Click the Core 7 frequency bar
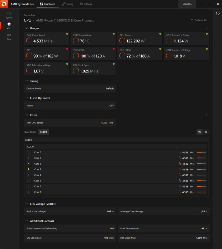 pos(201,192)
